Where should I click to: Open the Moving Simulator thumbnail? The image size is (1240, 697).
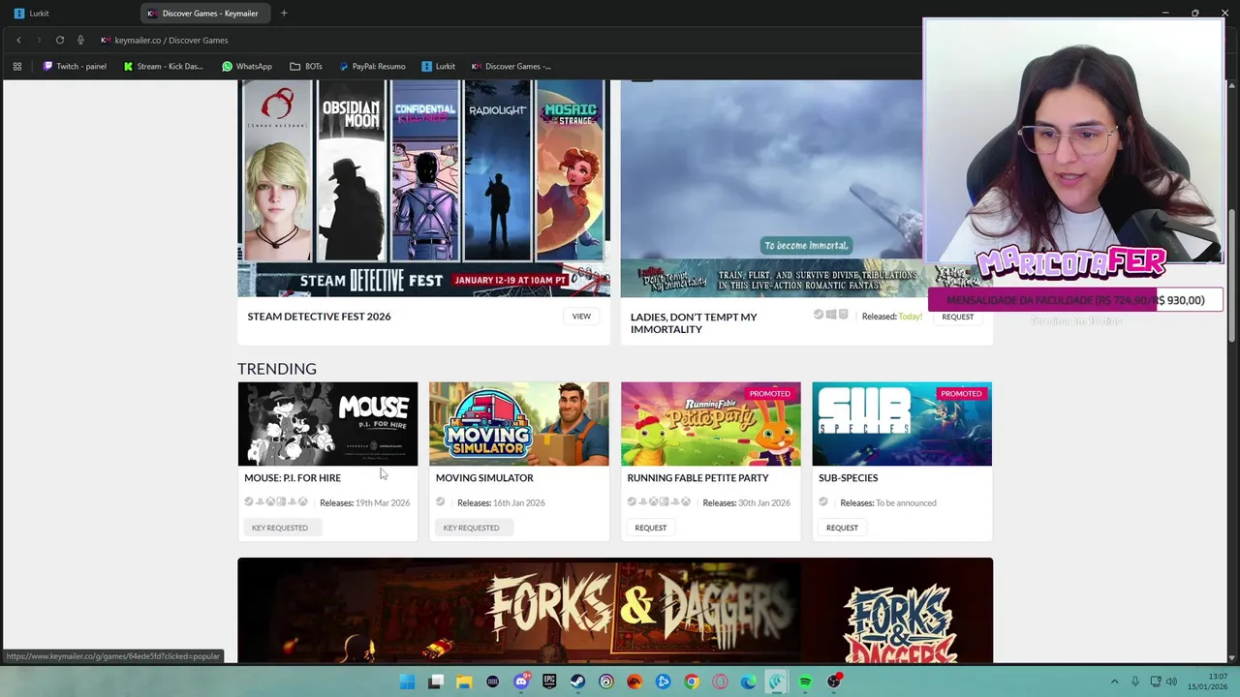519,424
